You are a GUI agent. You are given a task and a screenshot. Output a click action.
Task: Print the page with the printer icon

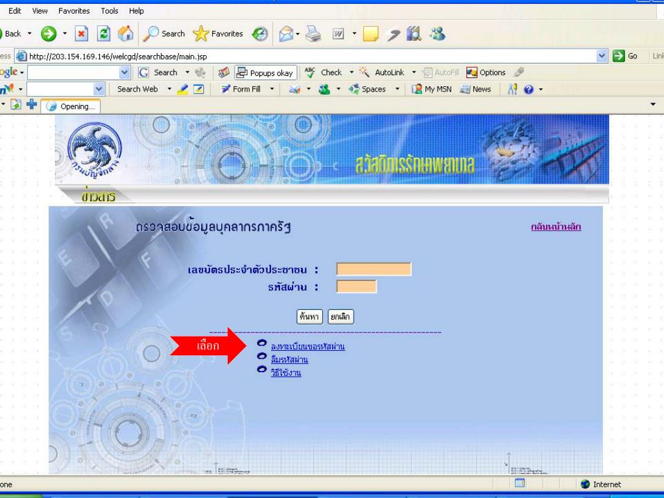[313, 34]
